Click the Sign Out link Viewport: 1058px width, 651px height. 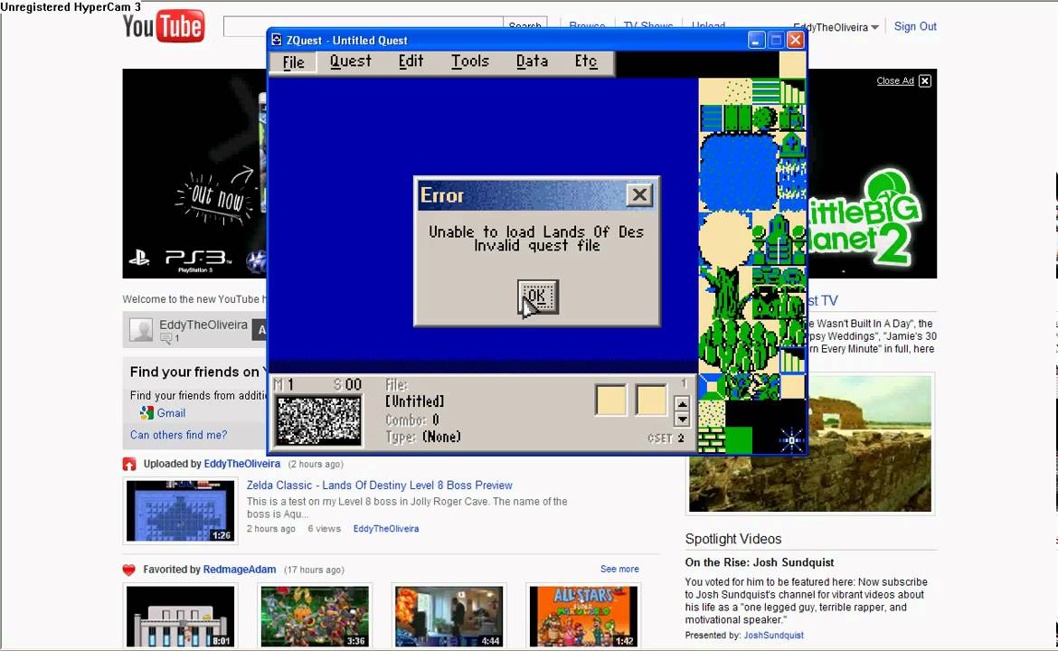coord(915,26)
